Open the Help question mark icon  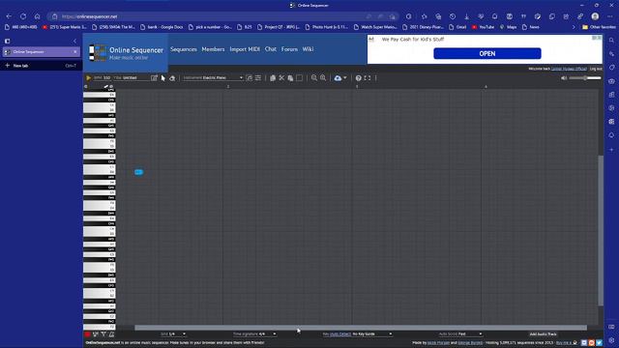358,78
